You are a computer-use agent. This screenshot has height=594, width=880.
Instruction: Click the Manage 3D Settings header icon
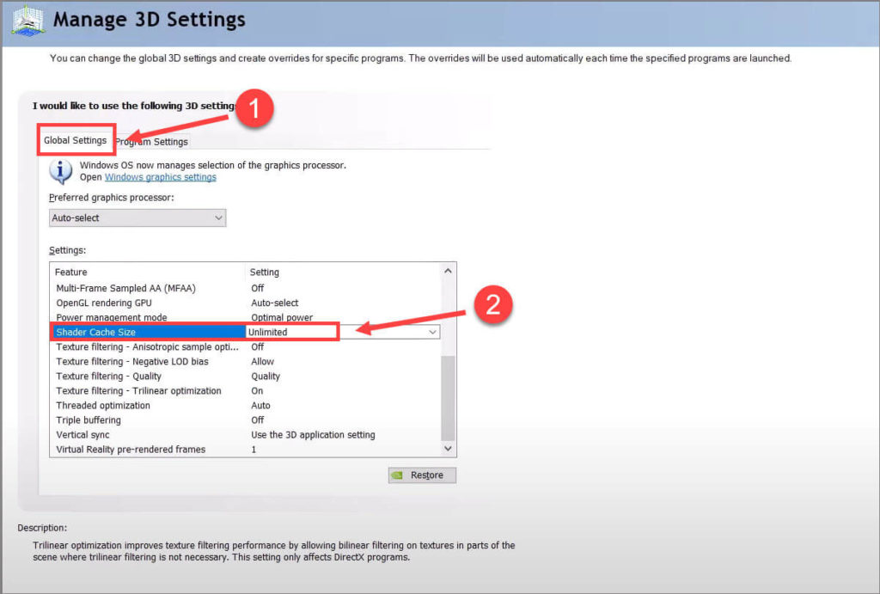coord(27,21)
